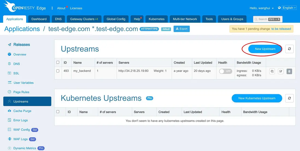Open the Tools tab
Screen dimensions: 300x151
[209, 19]
